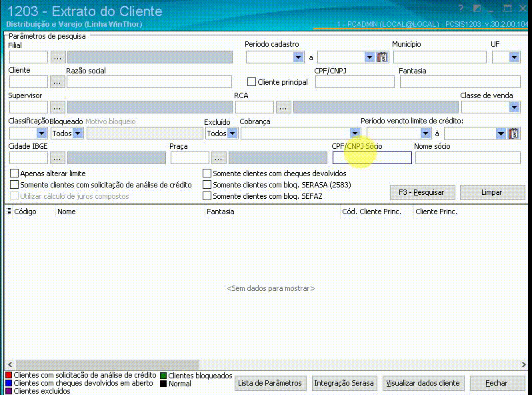This screenshot has height=395, width=532.
Task: Open the Classe de venda dropdown
Action: click(514, 107)
